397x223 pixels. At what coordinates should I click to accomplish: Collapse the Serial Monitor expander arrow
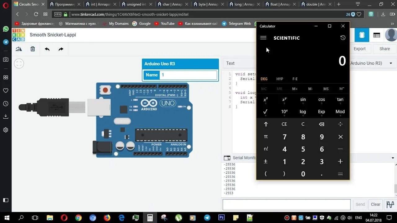tap(393, 158)
